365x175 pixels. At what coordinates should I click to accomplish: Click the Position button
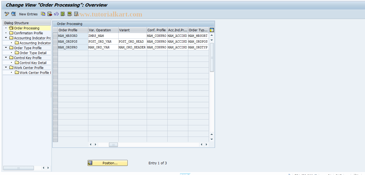[x=107, y=163]
